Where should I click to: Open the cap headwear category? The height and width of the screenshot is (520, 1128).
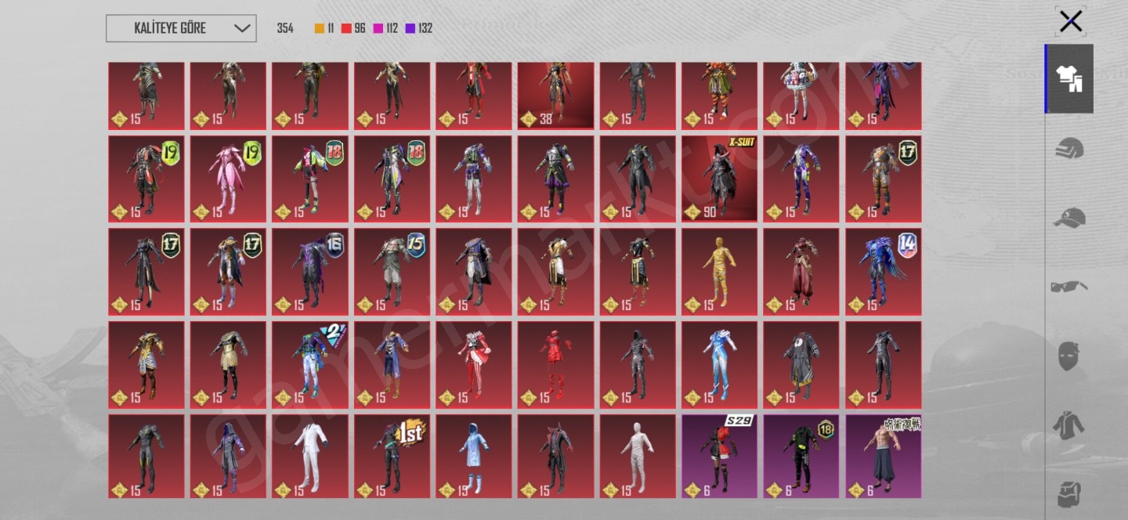coord(1069,218)
